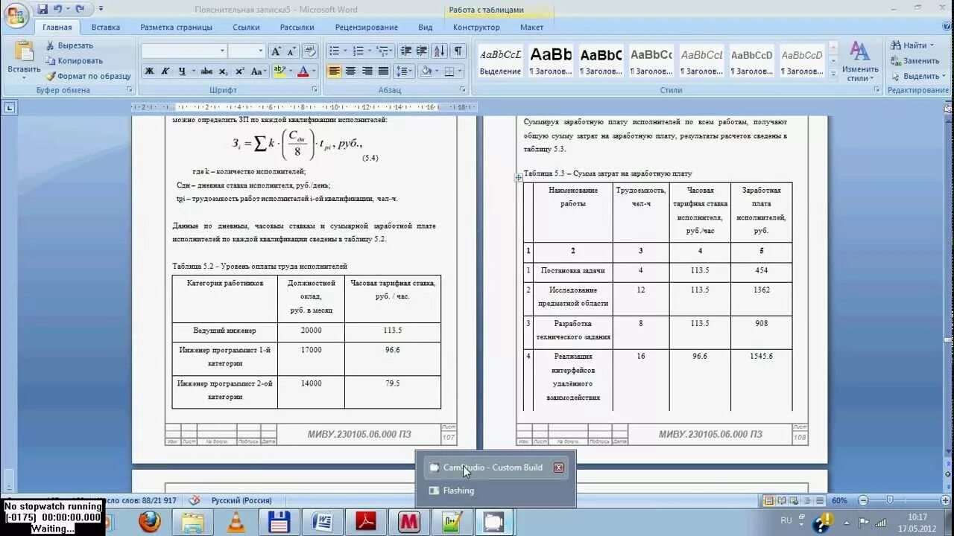Screen dimensions: 954x536
Task: Open the Change Case (Aa) menu
Action: [258, 71]
